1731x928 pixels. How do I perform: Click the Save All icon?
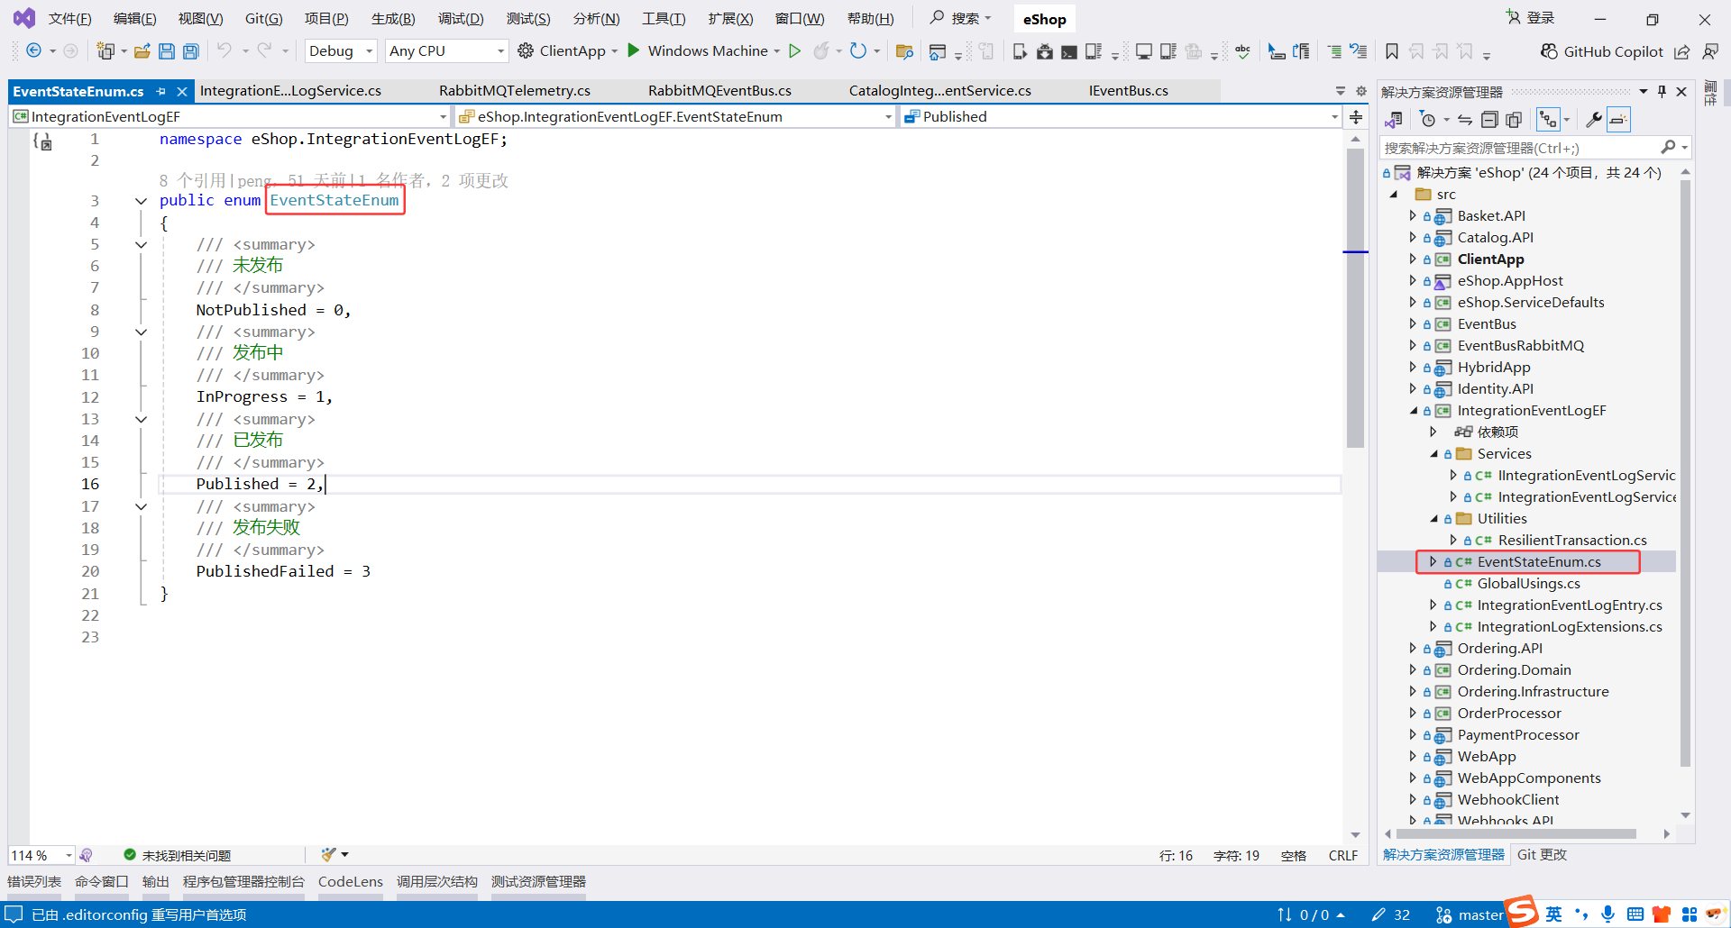[x=191, y=51]
